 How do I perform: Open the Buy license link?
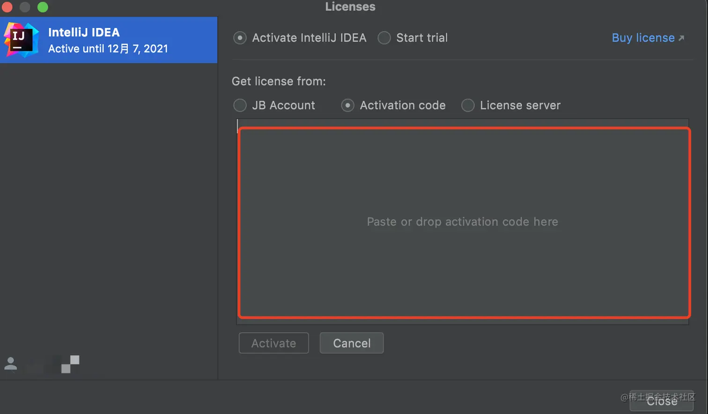648,38
